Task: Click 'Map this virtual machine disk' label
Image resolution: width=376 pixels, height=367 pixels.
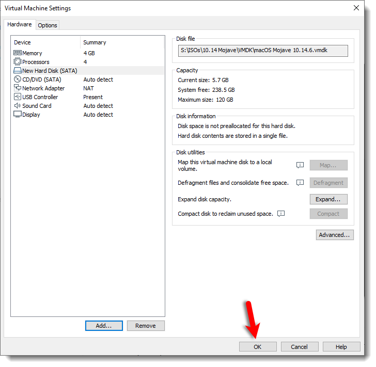Action: pos(225,165)
